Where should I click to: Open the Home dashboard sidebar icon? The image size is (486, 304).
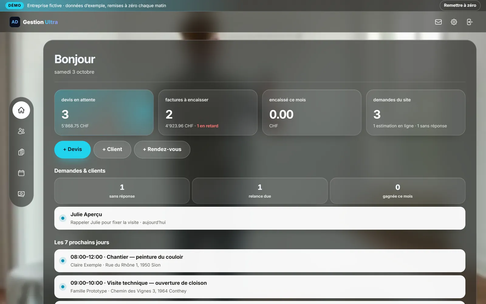point(21,110)
